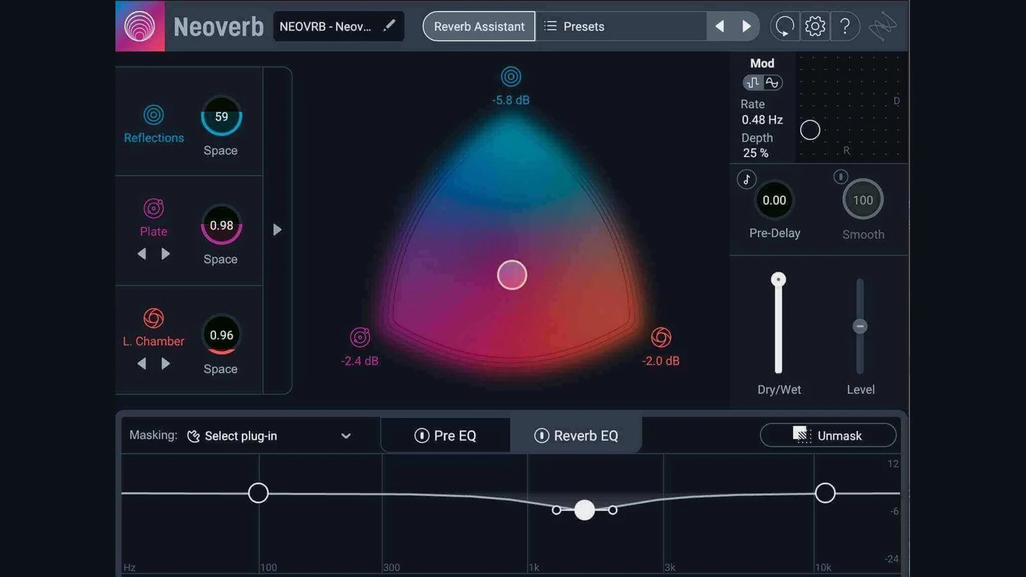
Task: Click the Reflections Space knob showing 59
Action: click(221, 116)
